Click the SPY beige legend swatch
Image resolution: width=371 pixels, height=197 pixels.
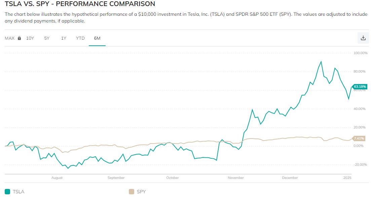pyautogui.click(x=131, y=192)
